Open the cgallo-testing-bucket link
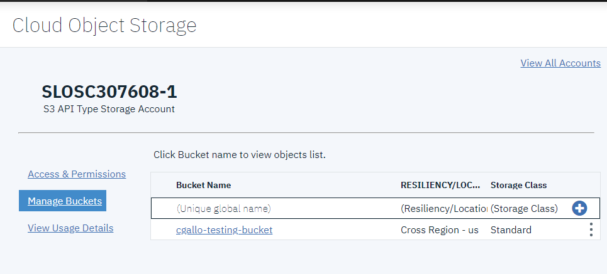The height and width of the screenshot is (274, 607). coord(224,230)
